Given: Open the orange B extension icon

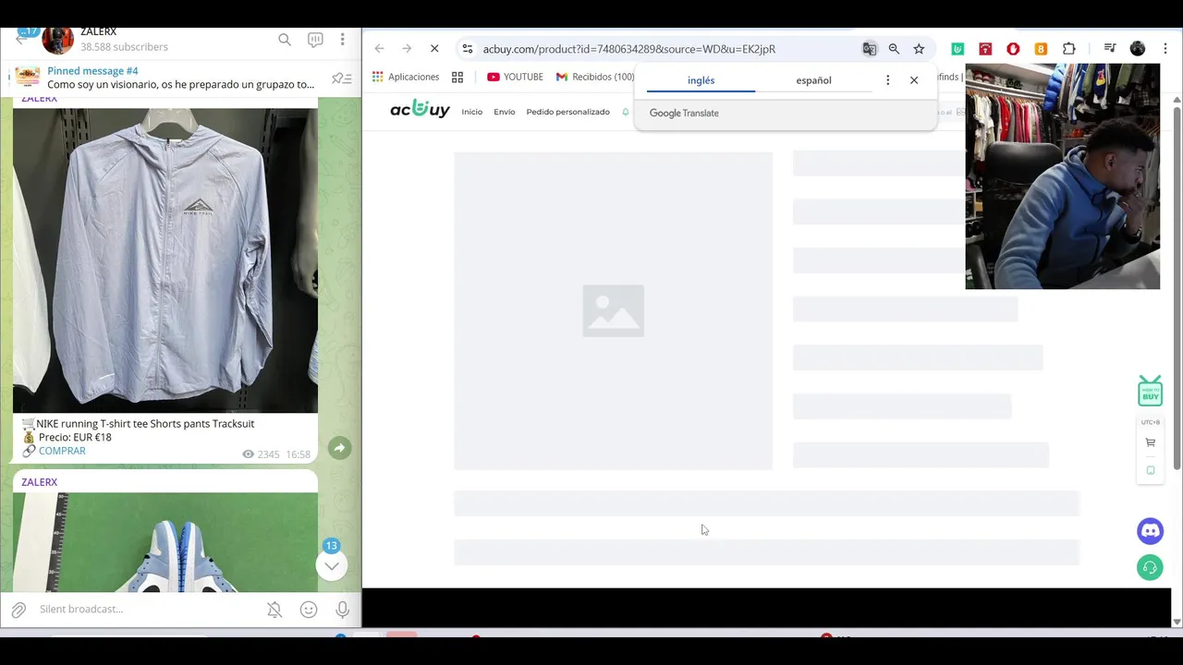Looking at the screenshot, I should point(1041,49).
